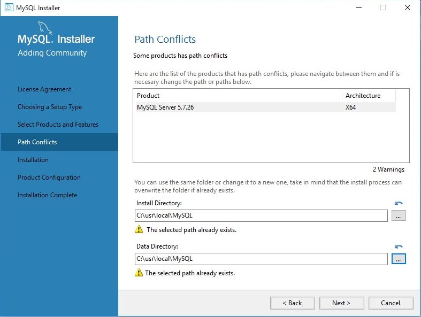The image size is (421, 317).
Task: Click the Next button
Action: pos(341,303)
